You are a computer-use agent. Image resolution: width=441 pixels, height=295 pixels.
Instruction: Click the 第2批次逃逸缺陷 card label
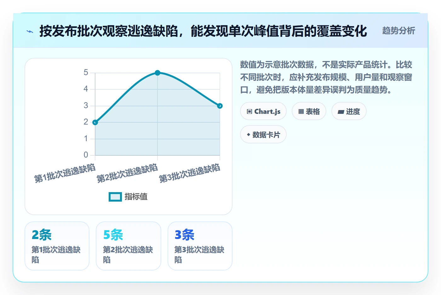128,255
